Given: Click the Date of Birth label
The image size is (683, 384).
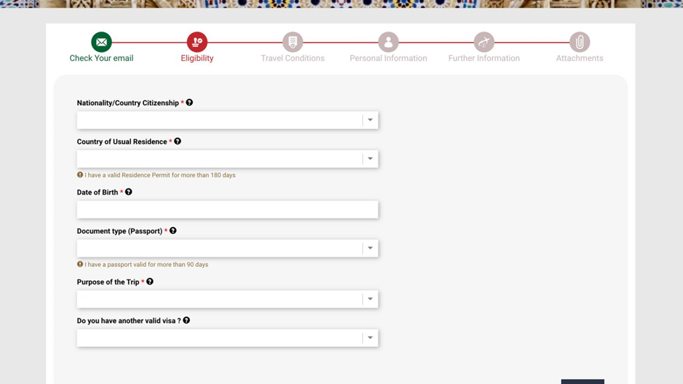Looking at the screenshot, I should point(97,192).
